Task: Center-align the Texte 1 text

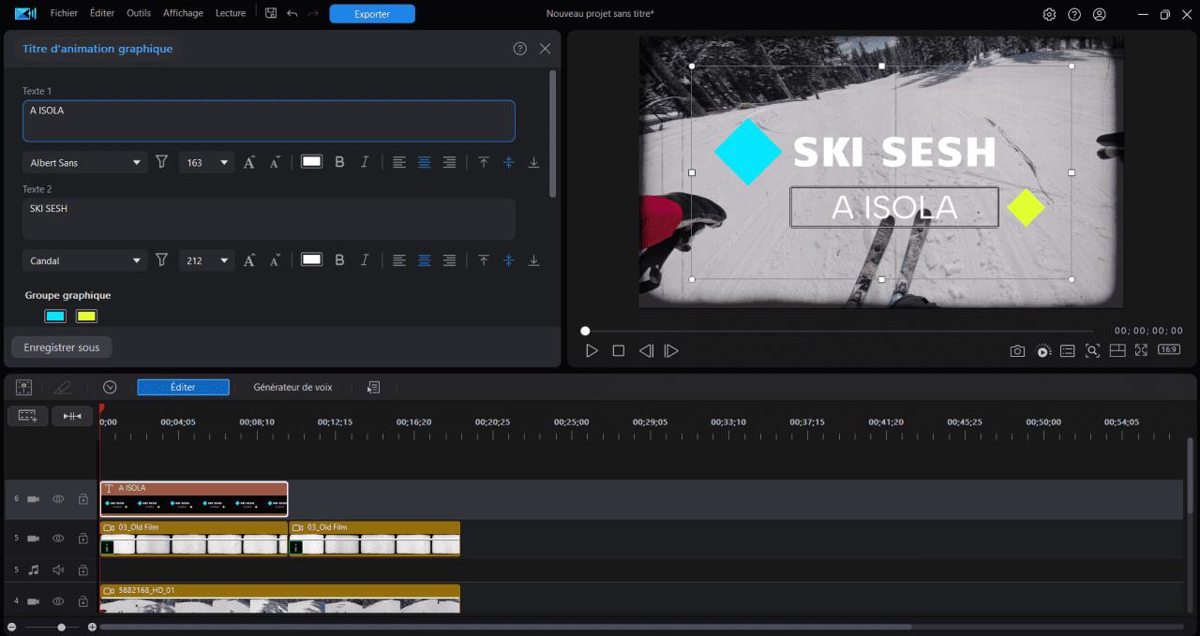Action: click(424, 162)
